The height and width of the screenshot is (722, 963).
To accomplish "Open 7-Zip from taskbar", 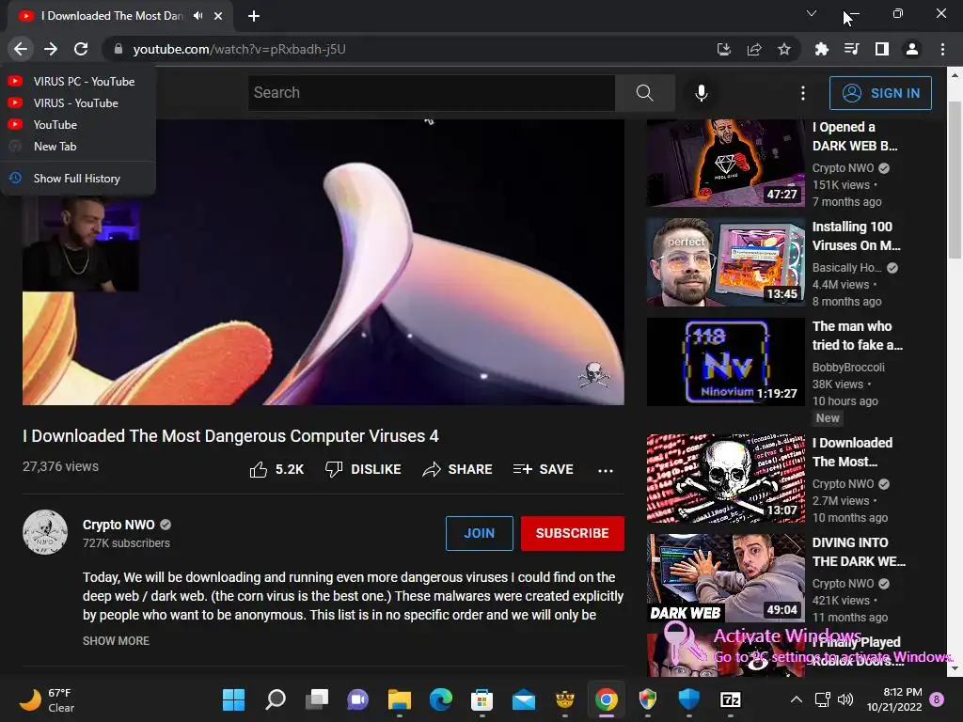I will pyautogui.click(x=730, y=699).
